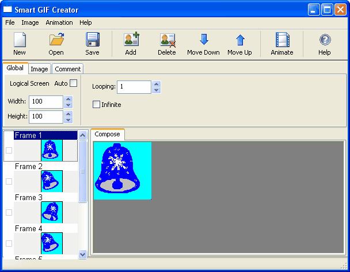Select the Compose tab
This screenshot has width=350, height=272.
coord(108,134)
